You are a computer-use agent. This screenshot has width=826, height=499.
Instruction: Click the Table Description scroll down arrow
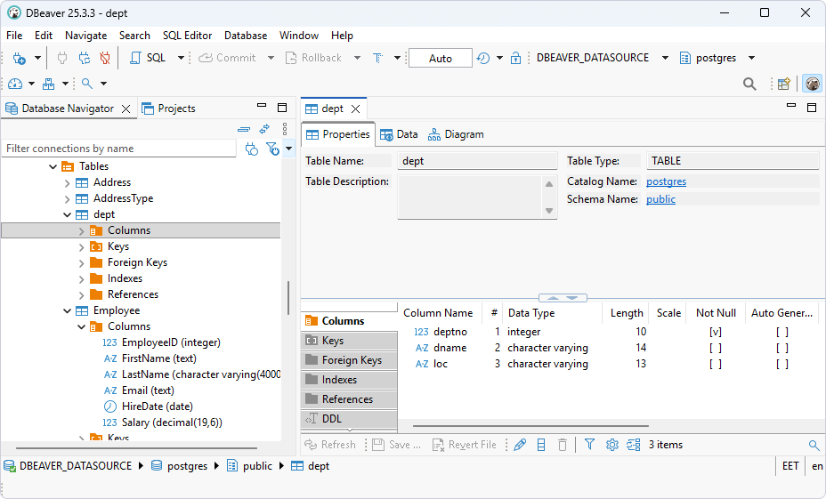[549, 211]
